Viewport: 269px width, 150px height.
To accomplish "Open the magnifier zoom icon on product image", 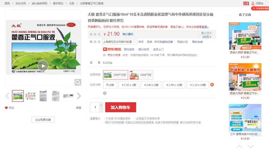I will tap(78, 82).
